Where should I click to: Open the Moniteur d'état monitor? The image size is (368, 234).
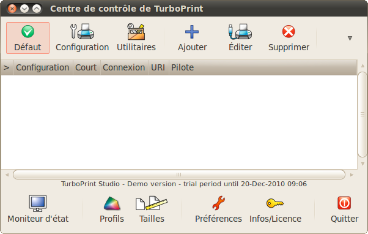click(x=38, y=209)
